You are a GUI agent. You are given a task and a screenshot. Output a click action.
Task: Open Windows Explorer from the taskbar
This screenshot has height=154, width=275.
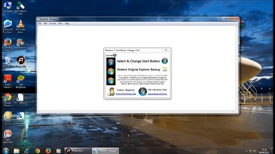[16, 151]
